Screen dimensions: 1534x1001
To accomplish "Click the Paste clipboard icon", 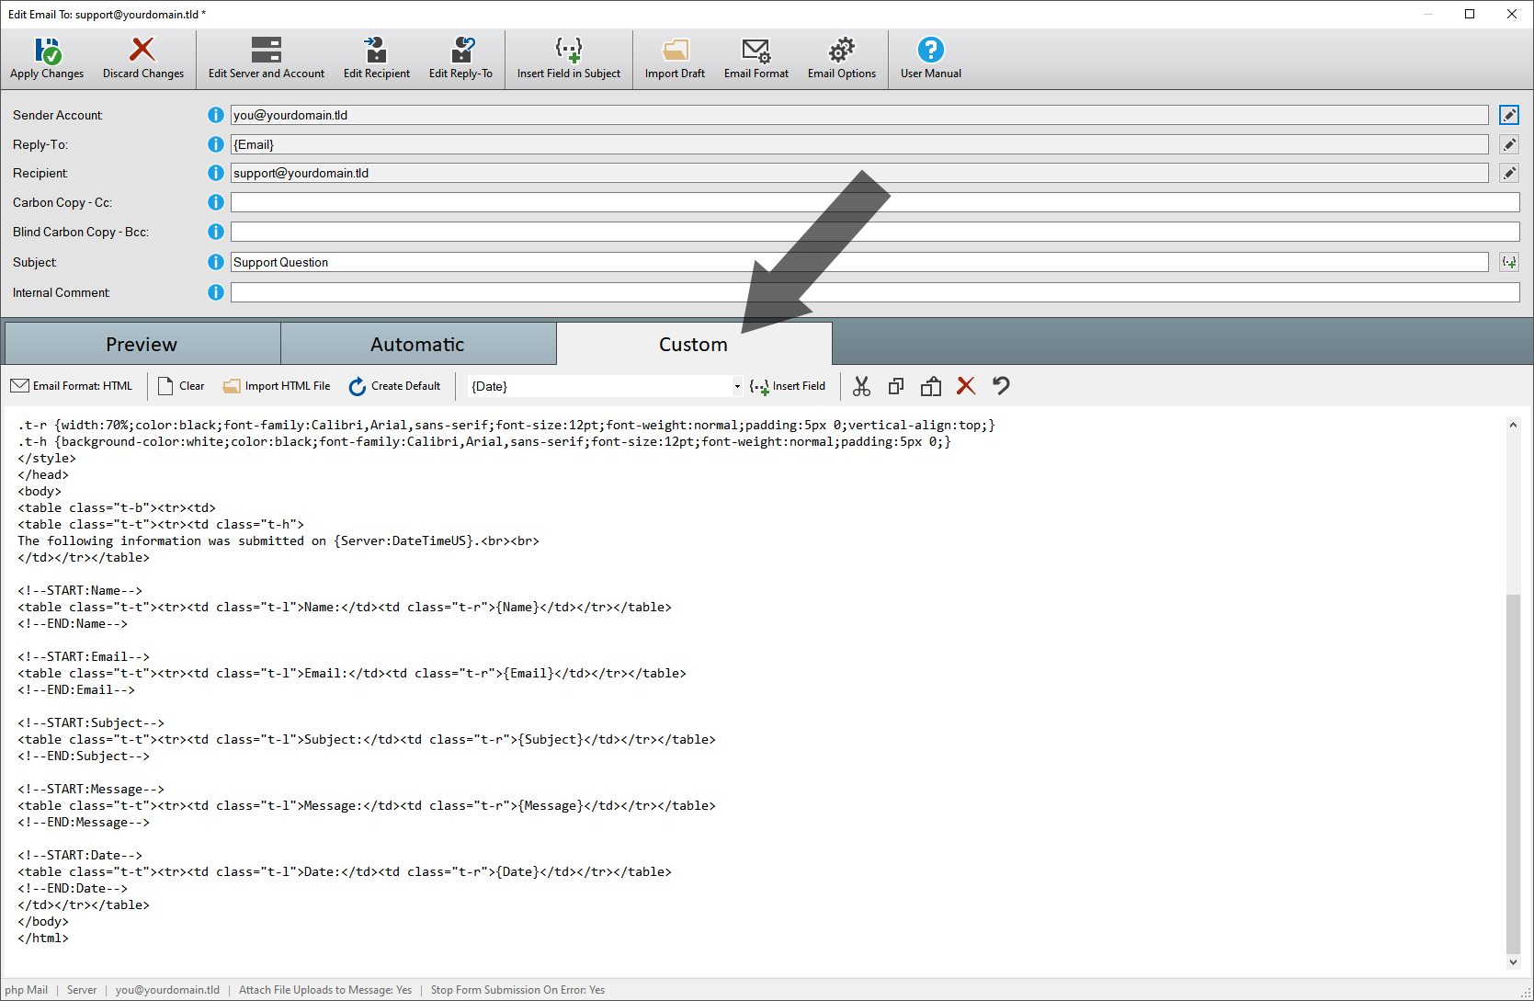I will pos(931,386).
